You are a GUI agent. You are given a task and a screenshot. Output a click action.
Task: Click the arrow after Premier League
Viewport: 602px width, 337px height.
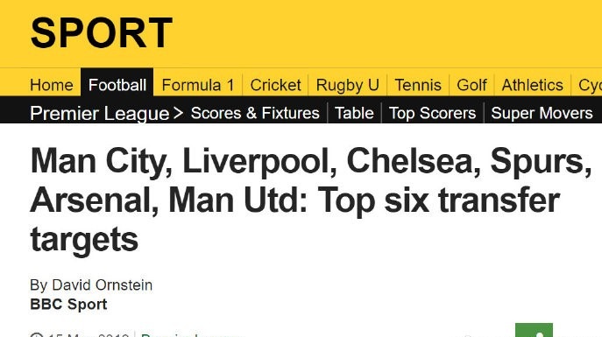click(x=178, y=113)
